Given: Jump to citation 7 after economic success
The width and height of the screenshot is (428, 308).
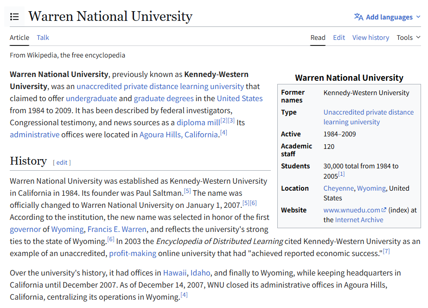Looking at the screenshot, I should point(386,251).
